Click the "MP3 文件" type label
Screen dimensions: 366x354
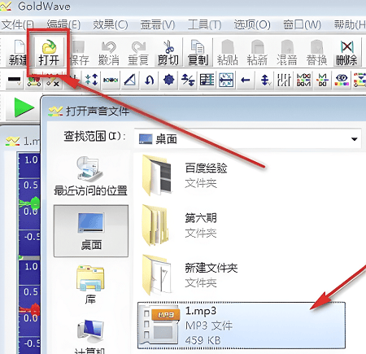pyautogui.click(x=209, y=326)
